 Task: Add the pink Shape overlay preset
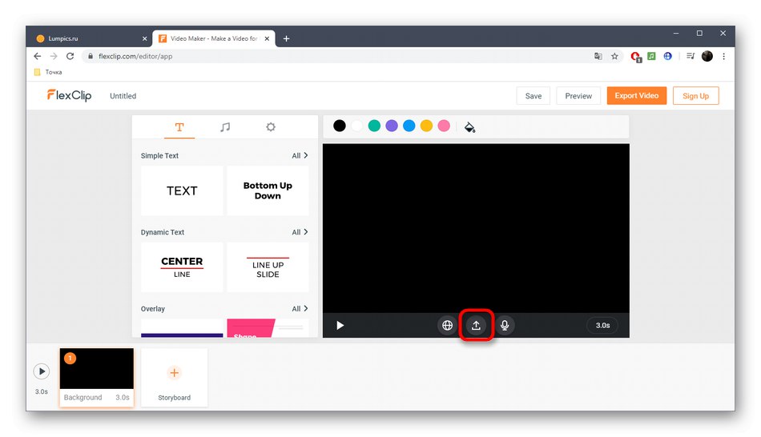click(268, 328)
